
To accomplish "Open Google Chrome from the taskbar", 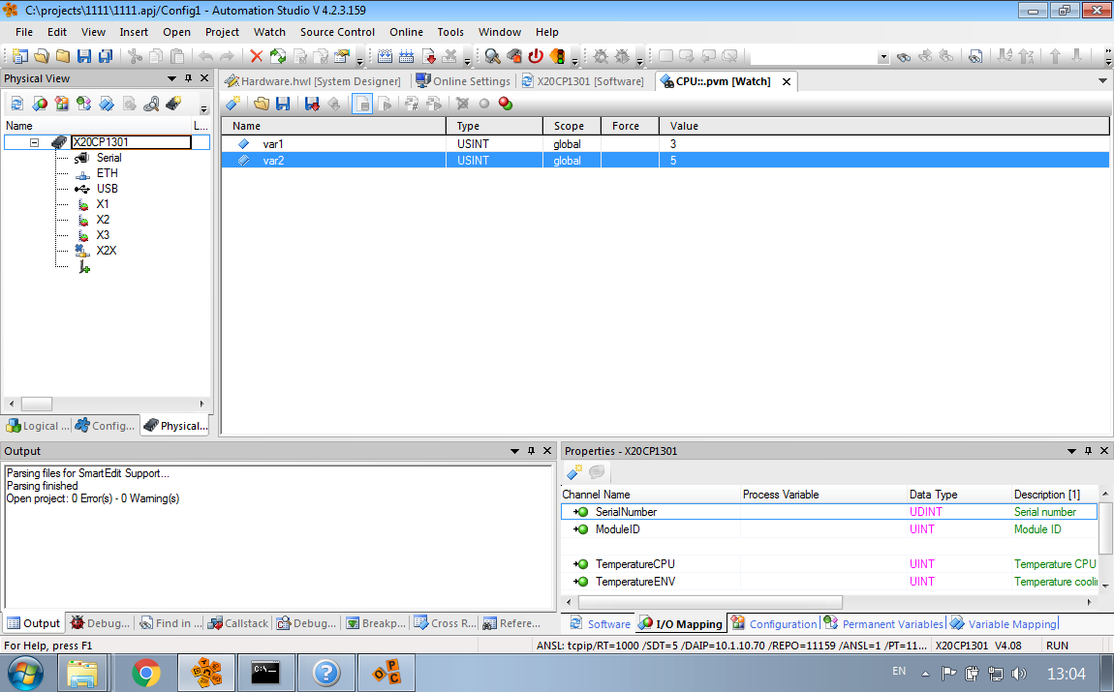I will tap(145, 673).
